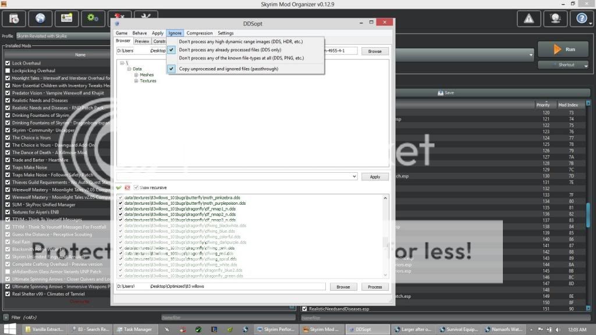Click the output folder path field

tap(221, 287)
